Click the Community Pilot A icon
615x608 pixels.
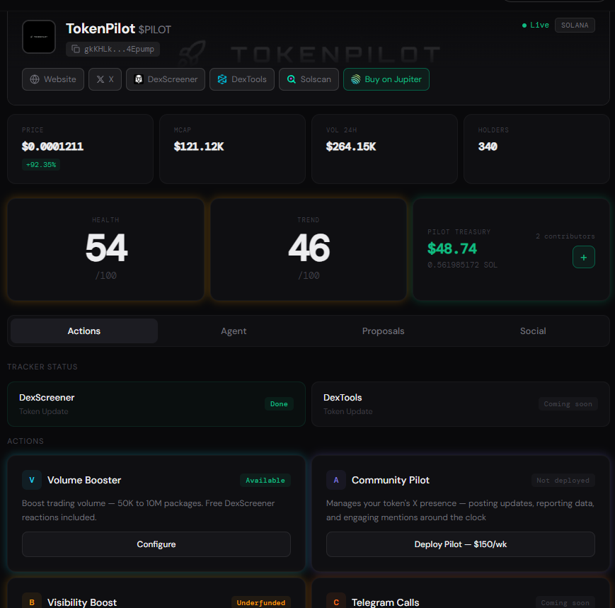tap(336, 480)
